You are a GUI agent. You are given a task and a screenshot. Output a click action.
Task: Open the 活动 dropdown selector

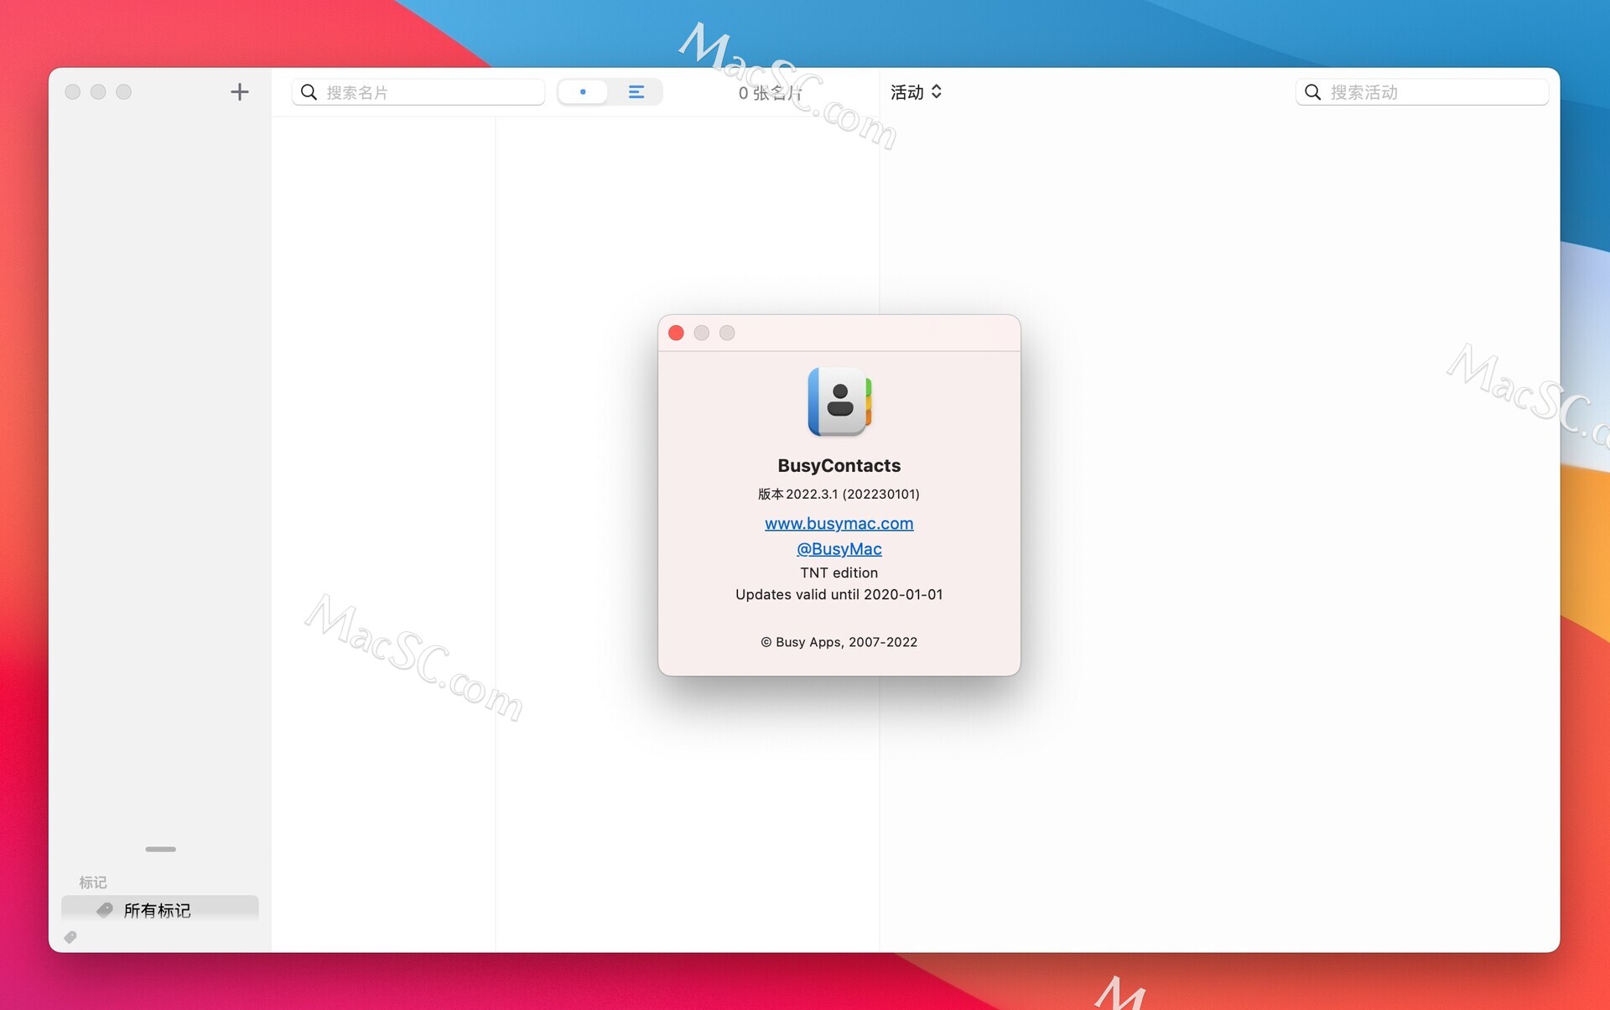[916, 91]
